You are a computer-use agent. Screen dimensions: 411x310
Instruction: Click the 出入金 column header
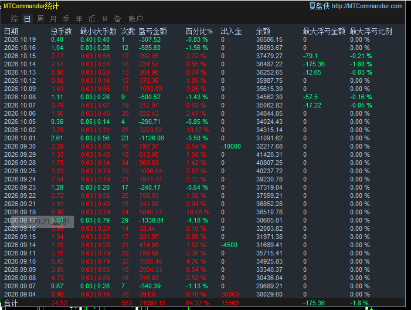click(x=231, y=31)
